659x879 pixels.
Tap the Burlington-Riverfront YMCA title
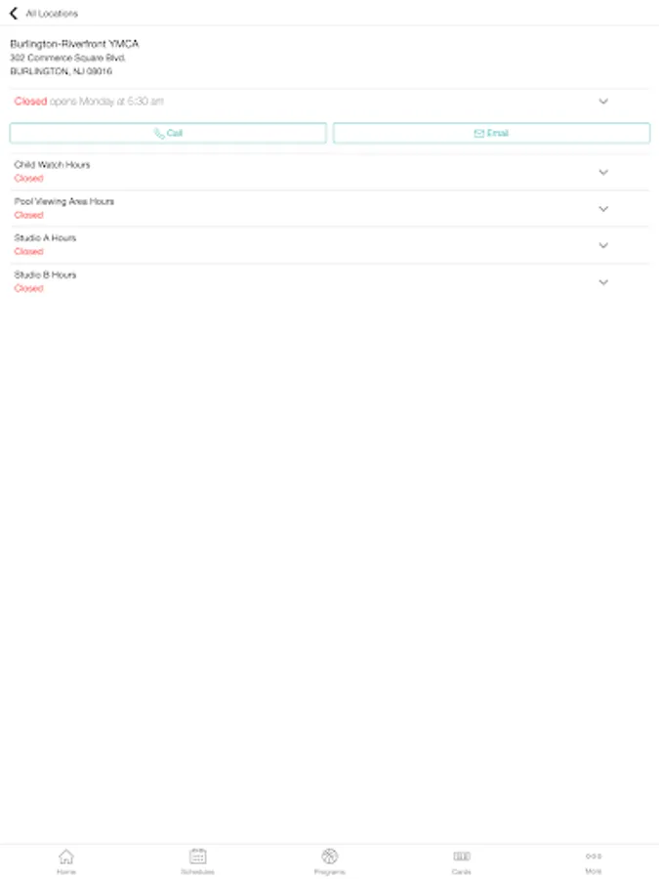pos(74,44)
